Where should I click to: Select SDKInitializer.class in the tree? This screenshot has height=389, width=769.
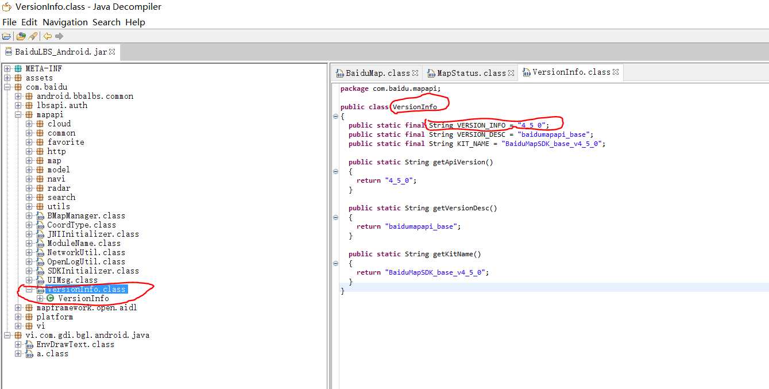92,271
